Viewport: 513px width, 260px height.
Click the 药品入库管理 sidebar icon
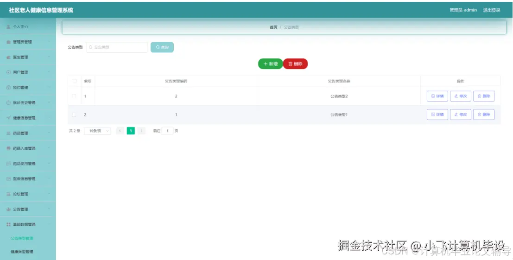[8, 148]
